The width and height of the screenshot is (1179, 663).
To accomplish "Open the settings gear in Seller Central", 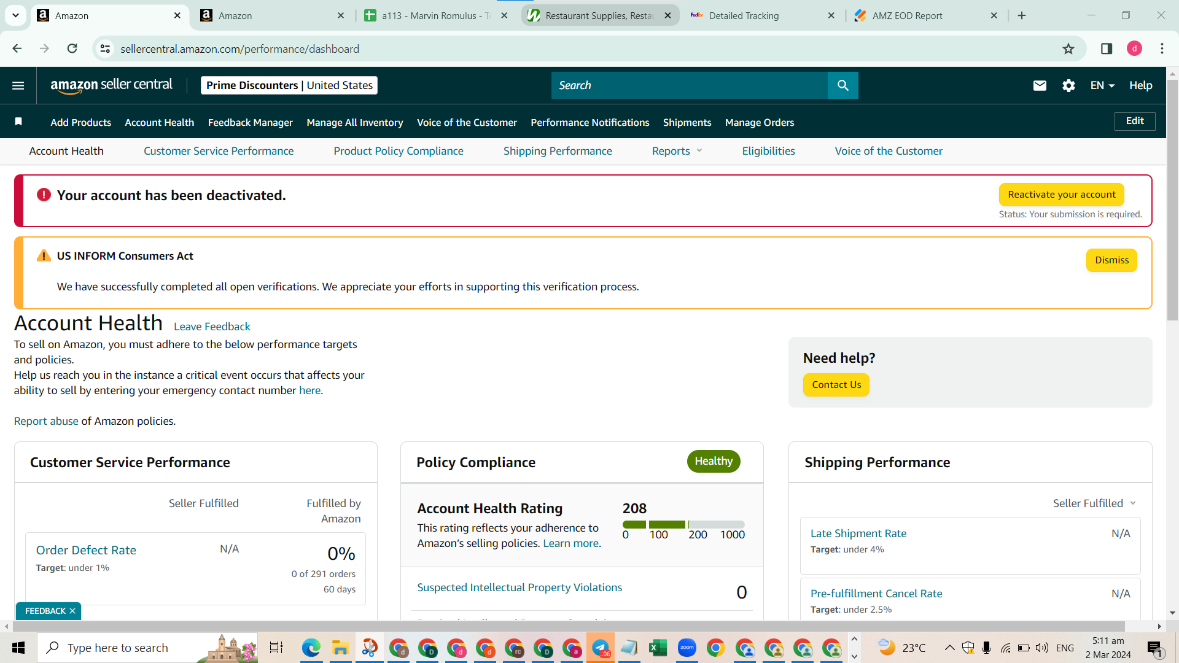I will [x=1068, y=85].
